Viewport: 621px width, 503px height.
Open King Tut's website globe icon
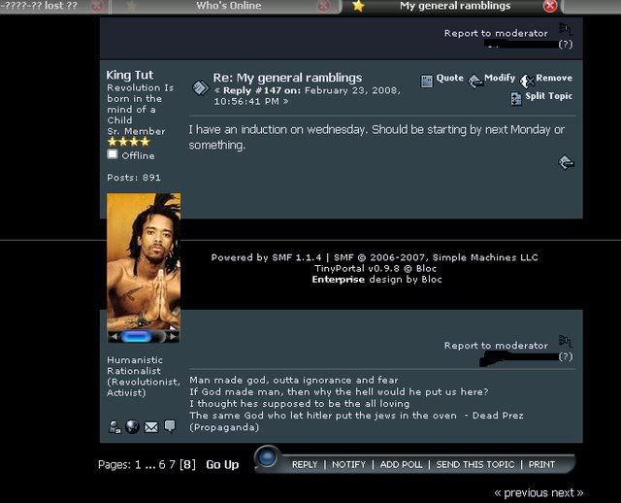pos(132,426)
